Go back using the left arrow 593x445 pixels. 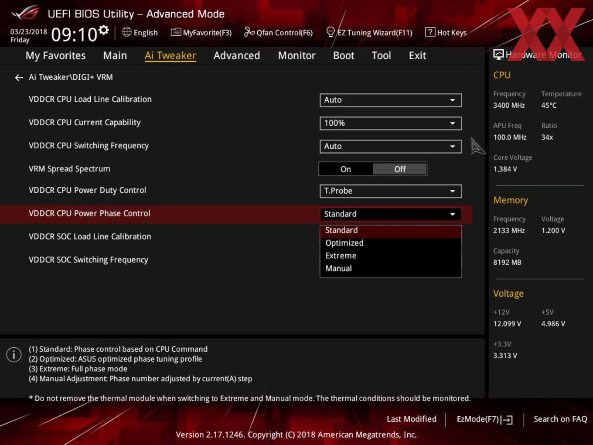[x=19, y=78]
